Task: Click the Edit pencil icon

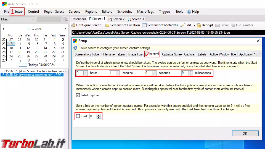Action: (x=182, y=25)
